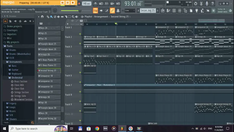The width and height of the screenshot is (234, 132).
Task: Click the master volume knob
Action: pos(55,10)
